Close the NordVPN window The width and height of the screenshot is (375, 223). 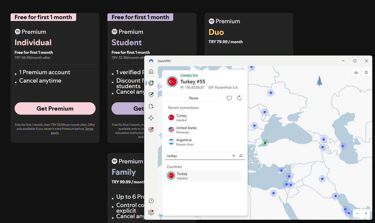click(366, 61)
